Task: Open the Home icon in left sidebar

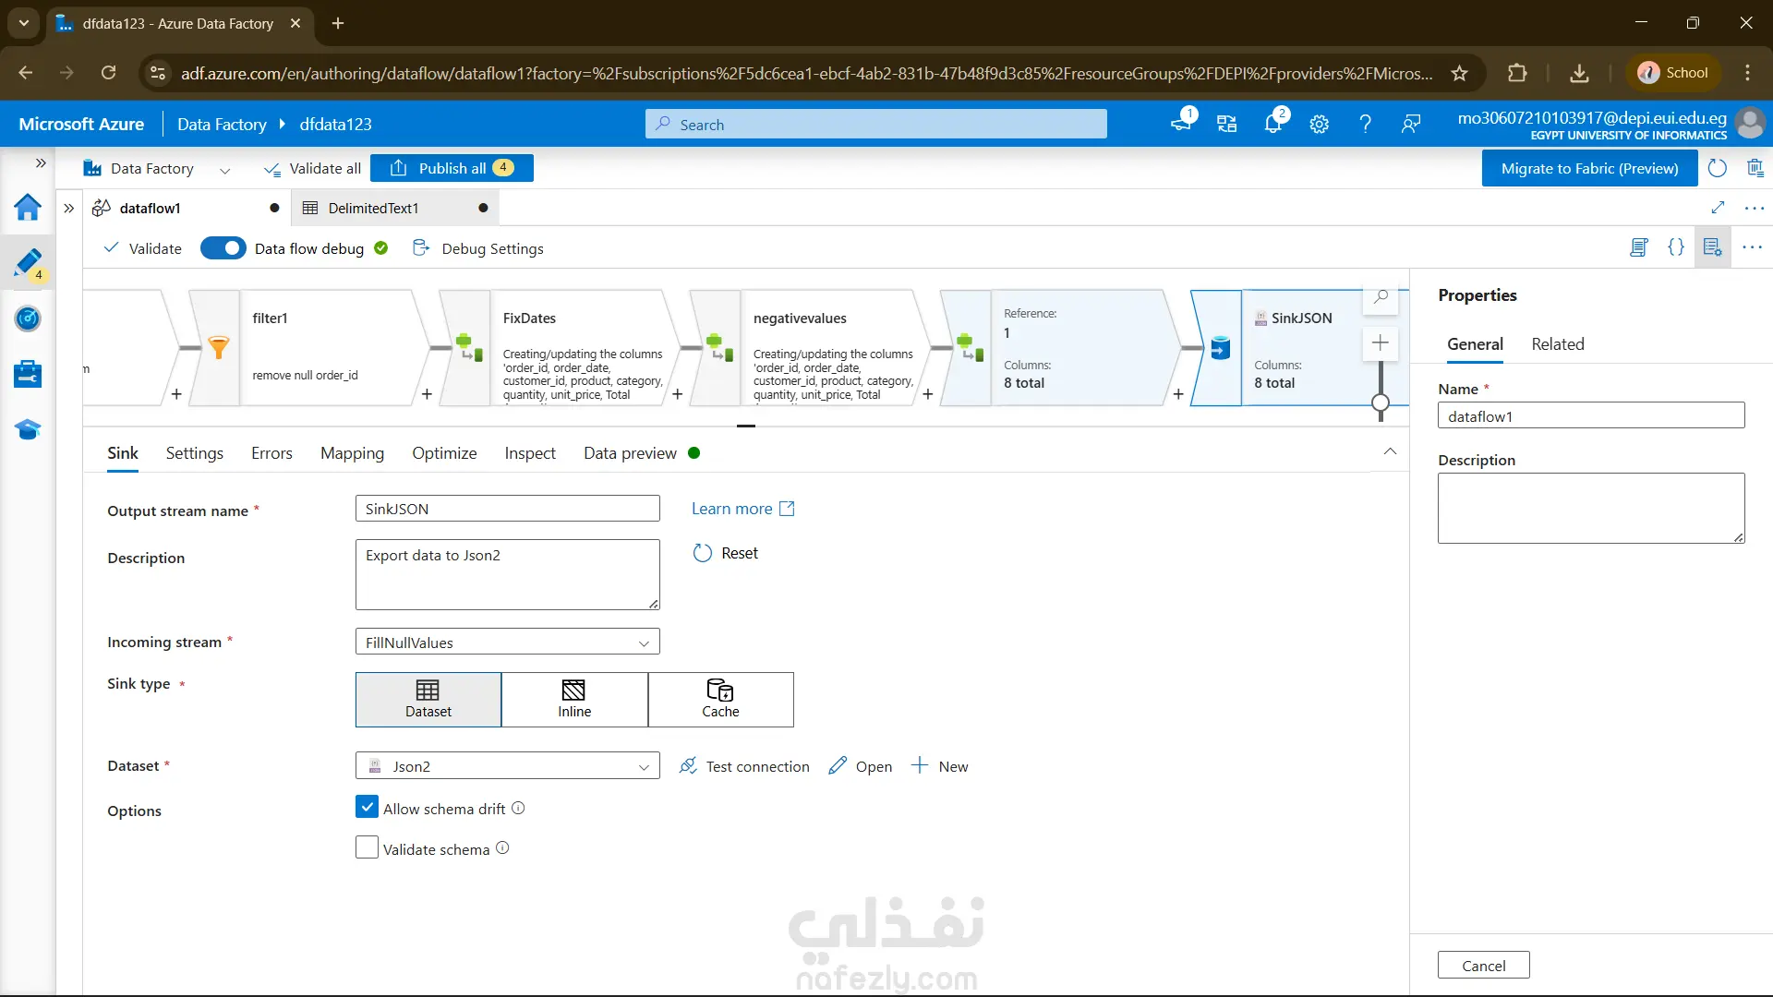Action: point(28,208)
